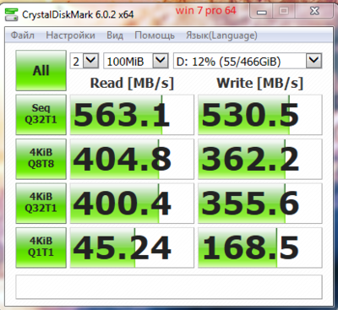Start all benchmarks with the All button
The image size is (338, 310).
click(41, 70)
